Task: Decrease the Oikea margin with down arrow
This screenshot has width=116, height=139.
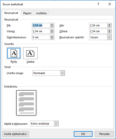Action: [109, 32]
